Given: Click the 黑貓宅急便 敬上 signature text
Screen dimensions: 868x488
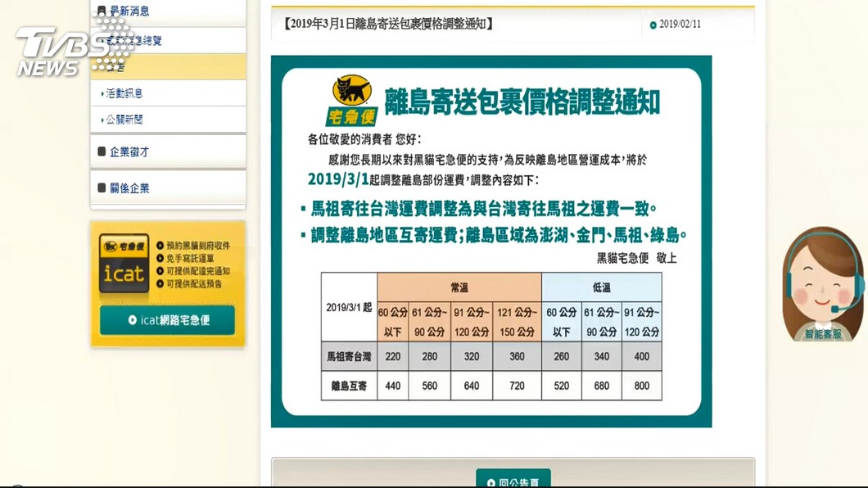Looking at the screenshot, I should (x=636, y=258).
